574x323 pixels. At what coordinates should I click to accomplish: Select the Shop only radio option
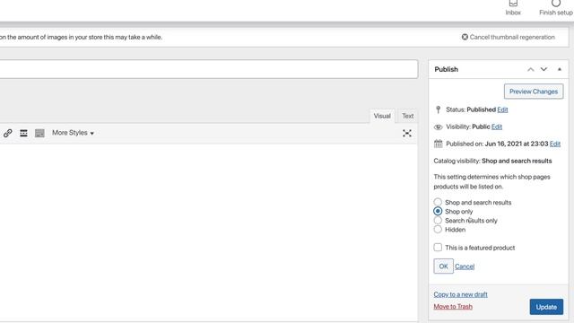438,212
